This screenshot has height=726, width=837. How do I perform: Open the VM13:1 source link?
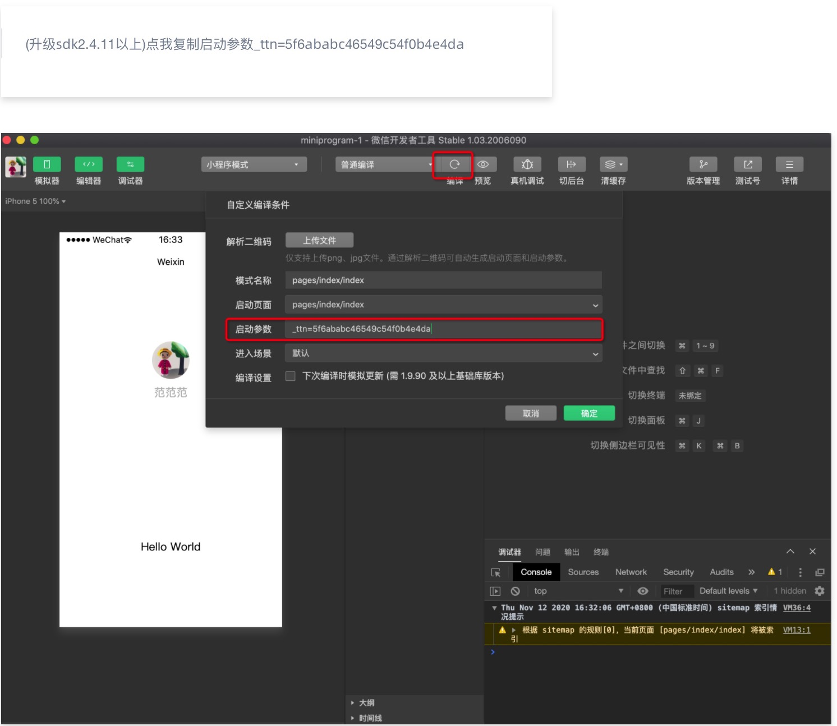click(x=797, y=630)
